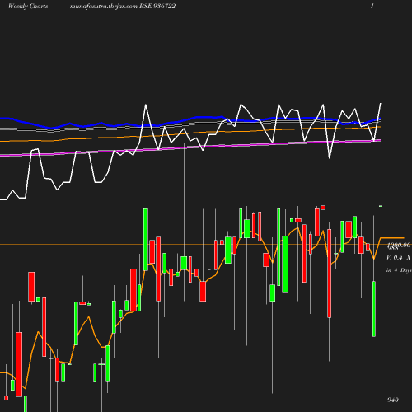This screenshot has width=412, height=412.
Task: Click the "V: 0.4 X" volume text
Action: click(x=398, y=257)
